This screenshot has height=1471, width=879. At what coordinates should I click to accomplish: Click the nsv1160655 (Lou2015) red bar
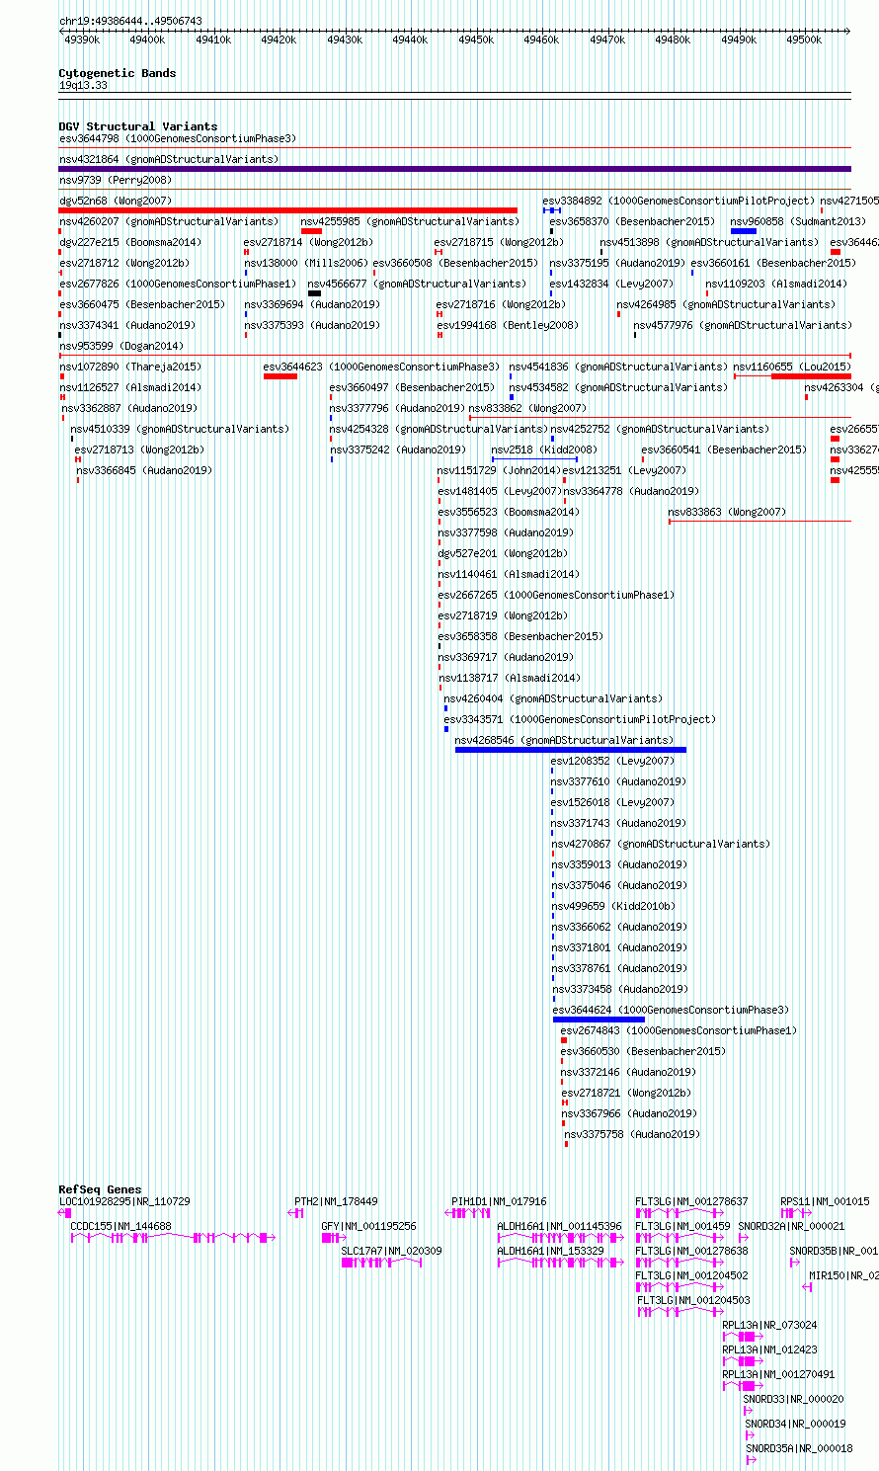(811, 376)
